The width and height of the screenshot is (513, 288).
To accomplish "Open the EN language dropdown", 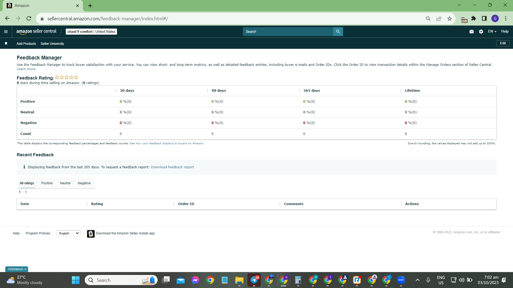I will click(x=492, y=31).
